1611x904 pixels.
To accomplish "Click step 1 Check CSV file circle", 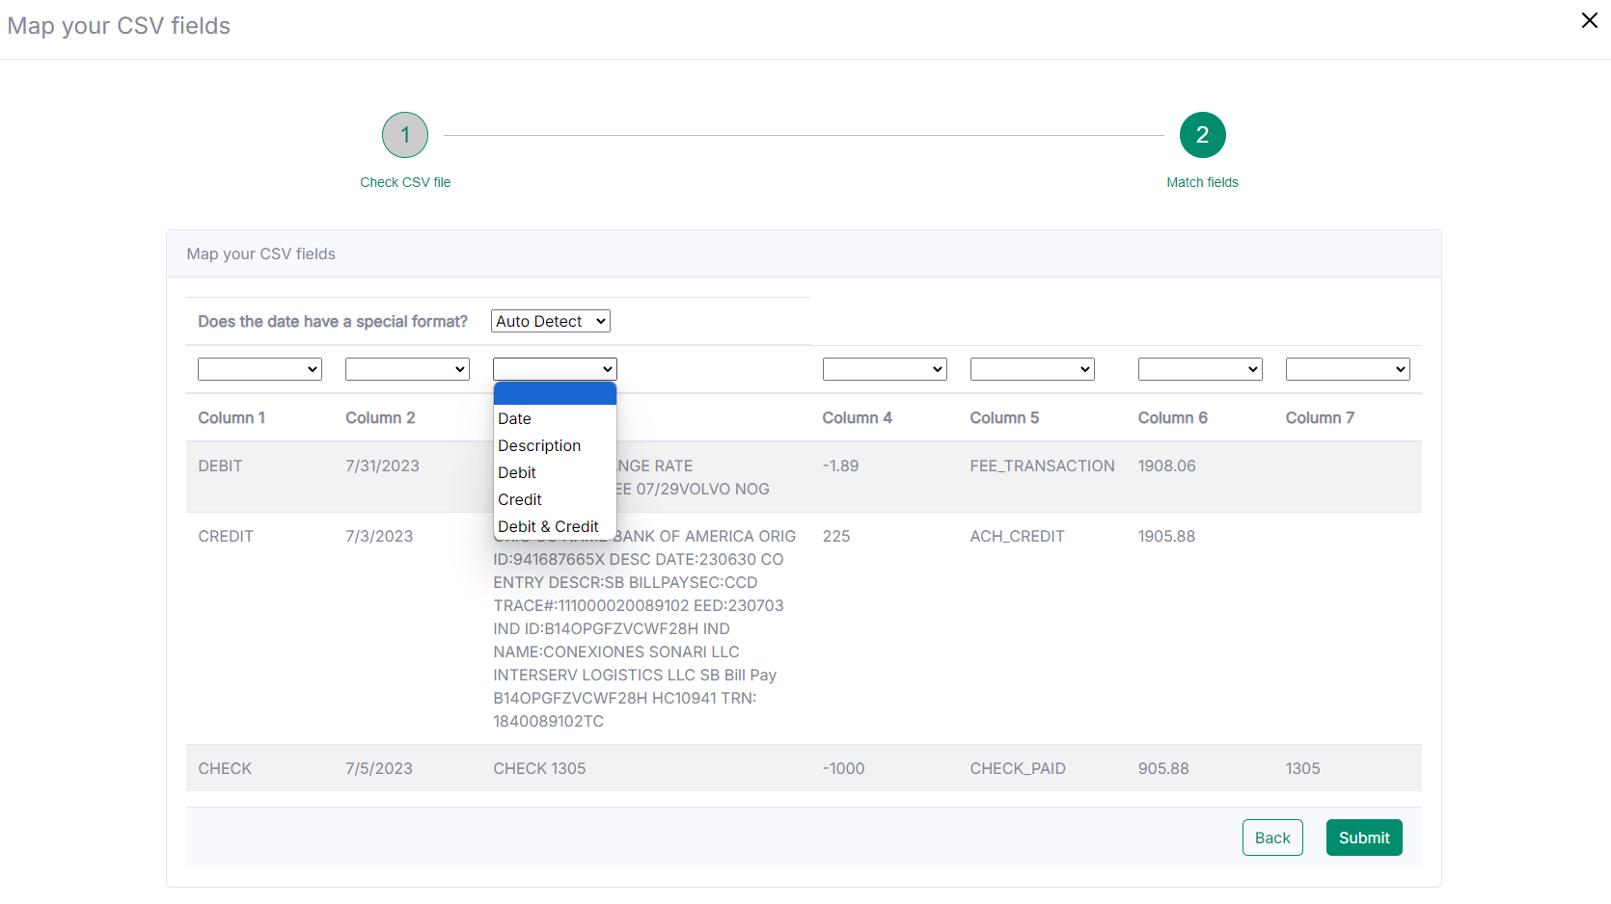I will 405,135.
